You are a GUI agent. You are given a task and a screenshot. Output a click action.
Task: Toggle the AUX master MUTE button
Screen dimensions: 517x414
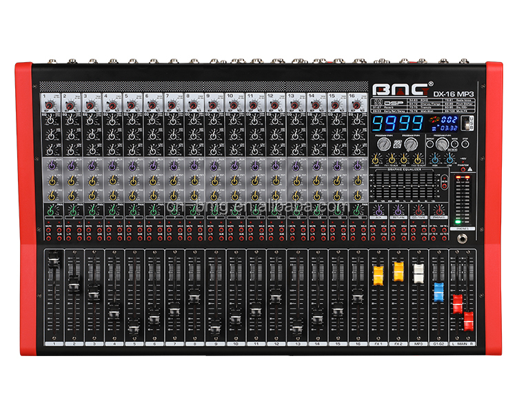point(373,230)
